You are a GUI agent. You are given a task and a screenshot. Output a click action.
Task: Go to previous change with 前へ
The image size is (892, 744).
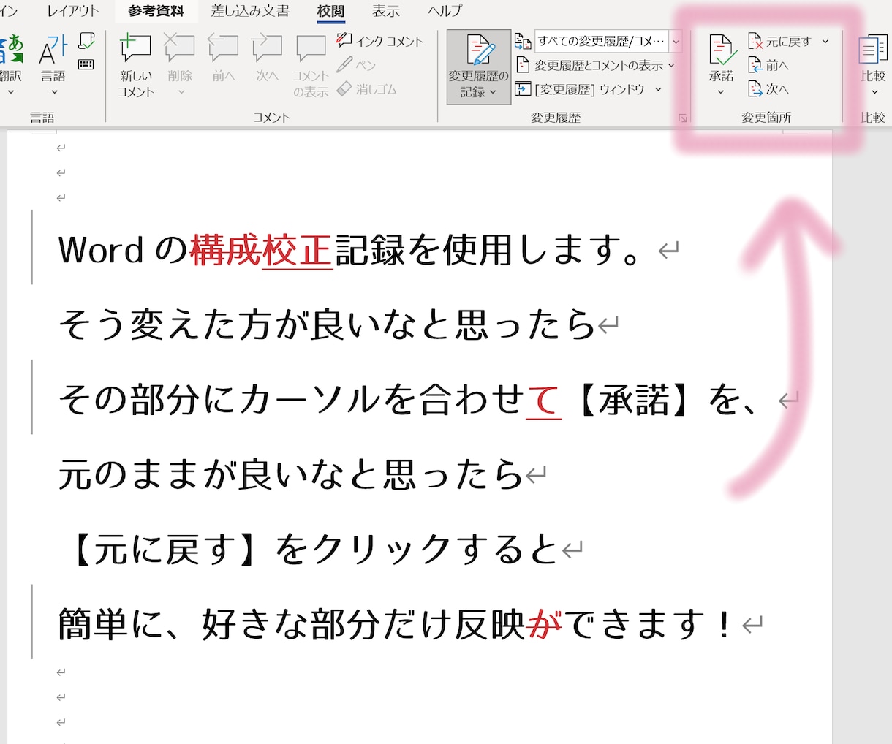pos(768,65)
